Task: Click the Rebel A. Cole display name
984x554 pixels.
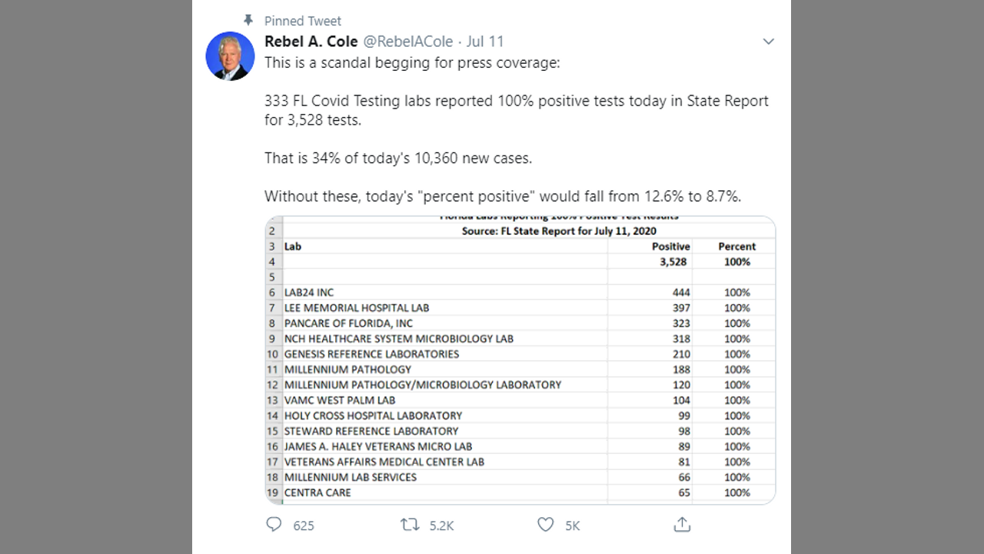Action: (x=311, y=42)
